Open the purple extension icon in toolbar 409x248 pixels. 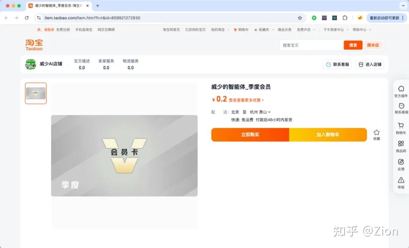(x=324, y=18)
